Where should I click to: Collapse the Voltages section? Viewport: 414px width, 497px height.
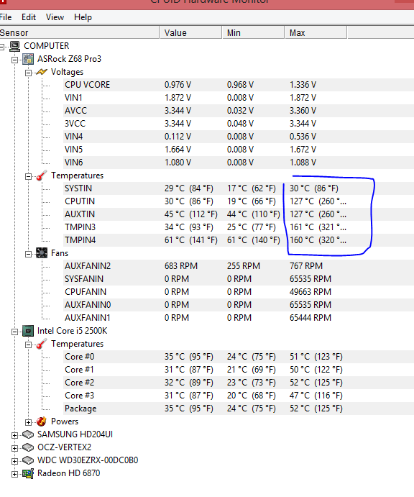click(28, 73)
